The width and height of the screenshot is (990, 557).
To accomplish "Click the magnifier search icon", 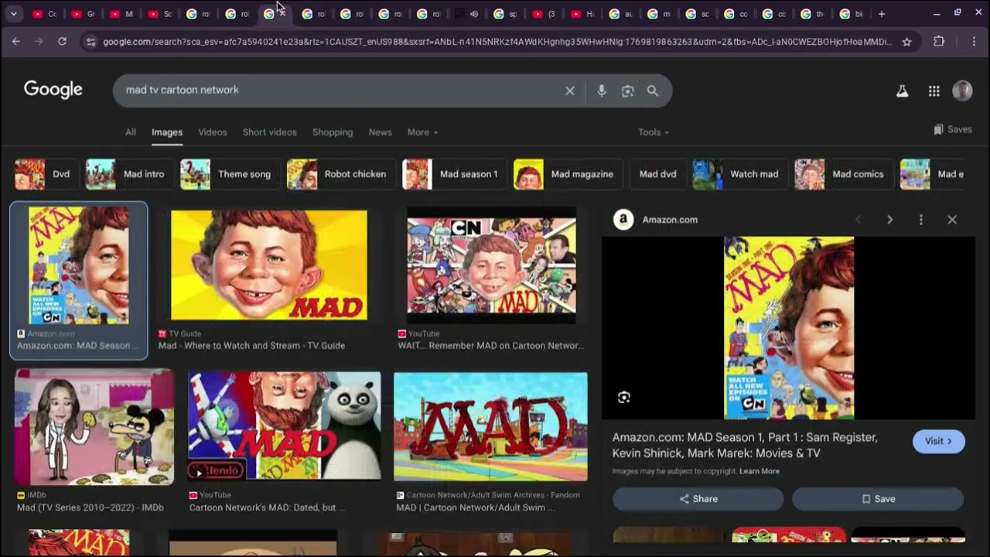I will pos(653,91).
